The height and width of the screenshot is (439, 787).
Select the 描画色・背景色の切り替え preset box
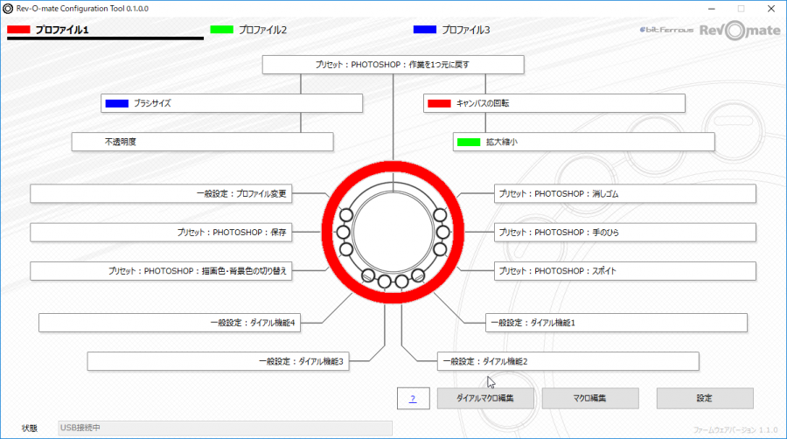tap(161, 271)
